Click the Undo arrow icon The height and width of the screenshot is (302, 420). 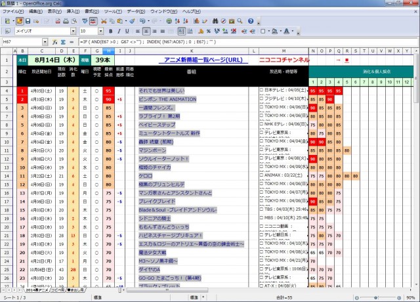click(x=142, y=21)
